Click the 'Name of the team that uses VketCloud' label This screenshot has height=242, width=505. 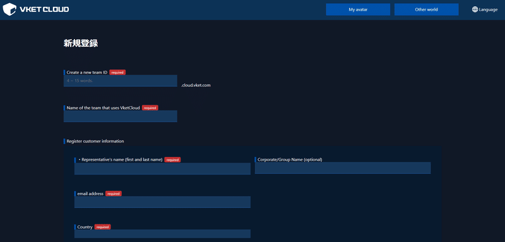click(103, 108)
